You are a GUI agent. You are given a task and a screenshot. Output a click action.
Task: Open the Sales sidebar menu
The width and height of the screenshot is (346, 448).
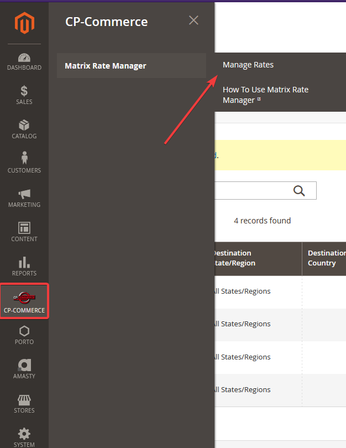coord(24,96)
